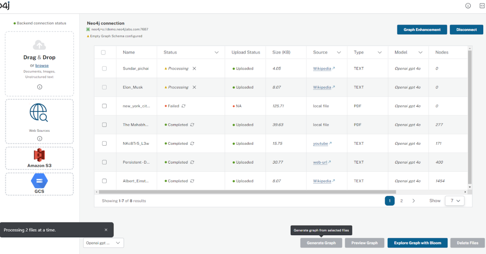The width and height of the screenshot is (486, 254).
Task: Open the Openai gpt model selector
Action: pyautogui.click(x=103, y=243)
